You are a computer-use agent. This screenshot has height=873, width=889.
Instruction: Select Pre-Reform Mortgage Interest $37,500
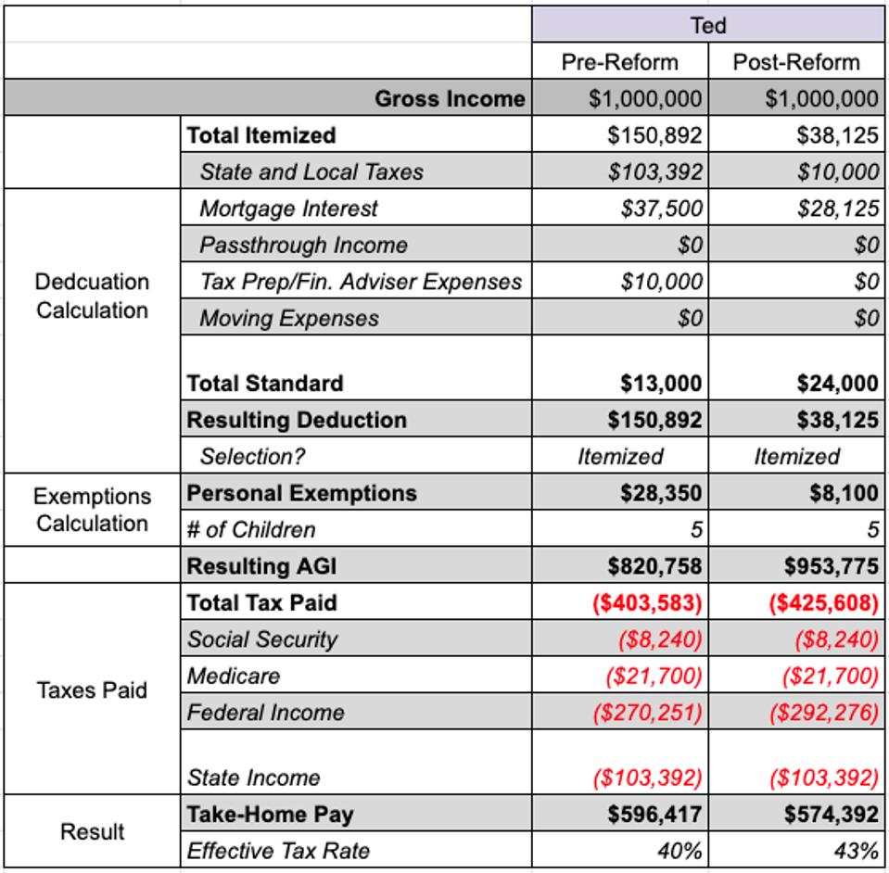coord(620,208)
